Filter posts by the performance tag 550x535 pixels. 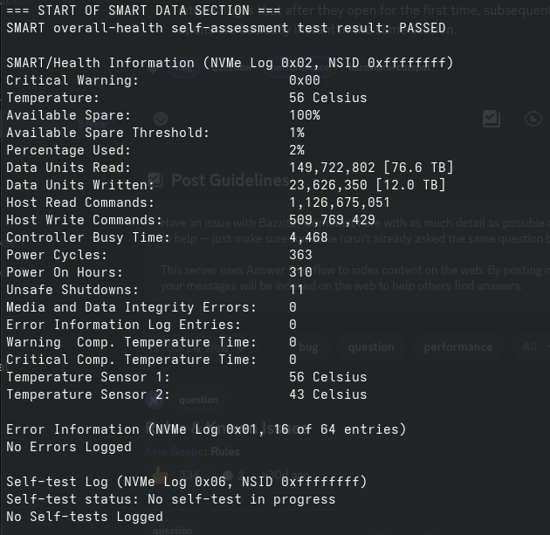coord(457,346)
